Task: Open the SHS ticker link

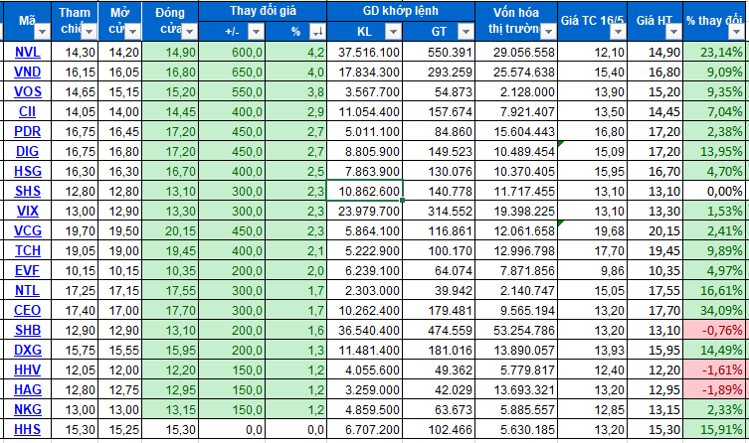Action: click(x=28, y=192)
